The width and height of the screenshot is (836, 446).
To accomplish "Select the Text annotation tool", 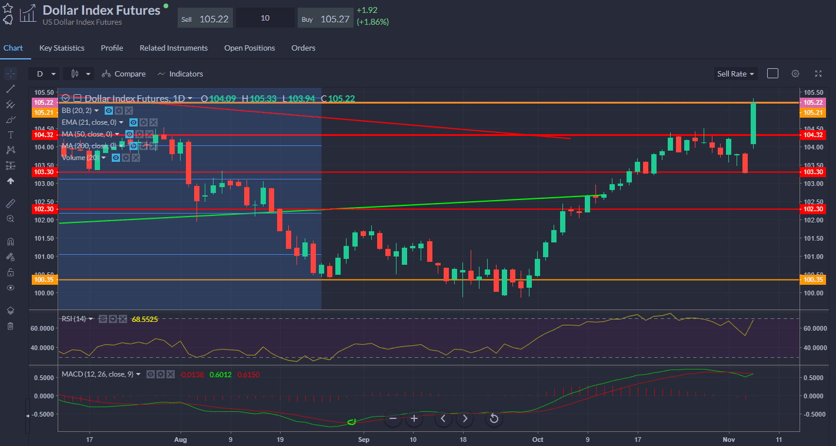I will (x=11, y=135).
